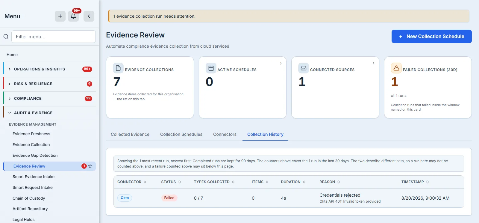Click the Evidence Management section label

pyautogui.click(x=33, y=124)
